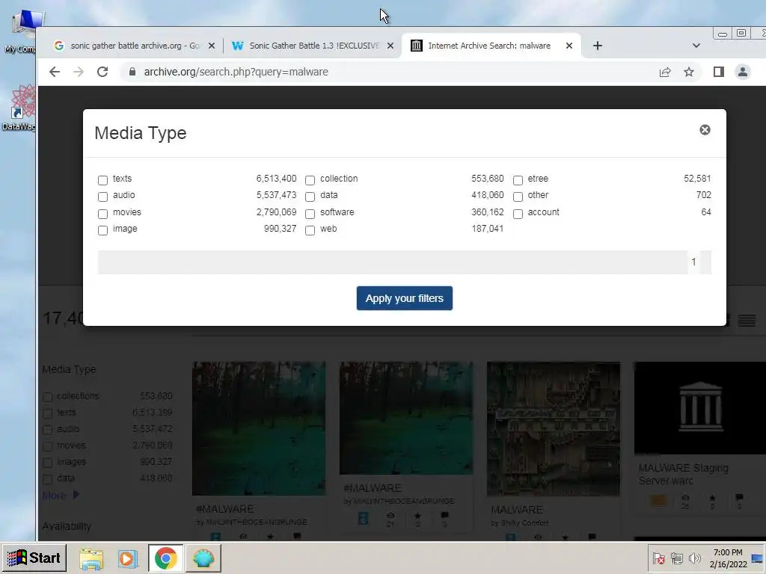Check the software media type
The width and height of the screenshot is (766, 574).
point(310,214)
